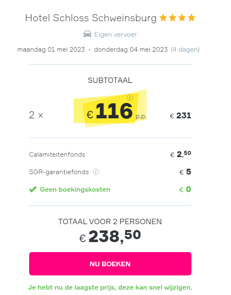Click the first yellow star rating icon

pos(163,18)
